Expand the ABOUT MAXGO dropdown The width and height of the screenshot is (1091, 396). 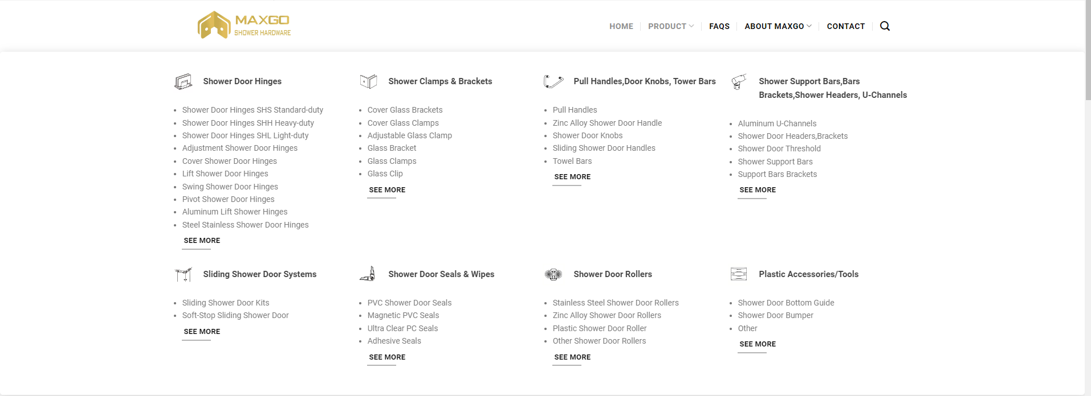777,26
